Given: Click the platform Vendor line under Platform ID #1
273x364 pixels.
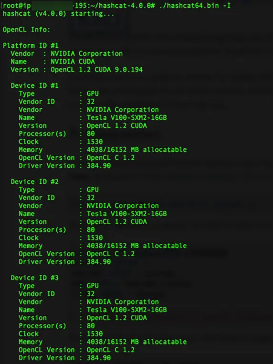Looking at the screenshot, I should click(x=67, y=53).
